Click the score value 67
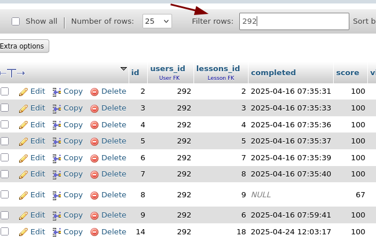The height and width of the screenshot is (243, 376). (x=360, y=194)
